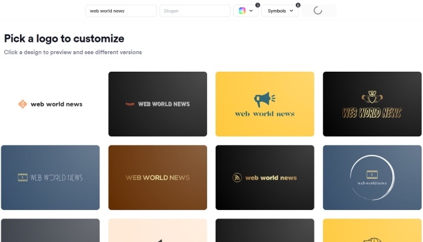Click film strip icon beside thin-font text

23,178
